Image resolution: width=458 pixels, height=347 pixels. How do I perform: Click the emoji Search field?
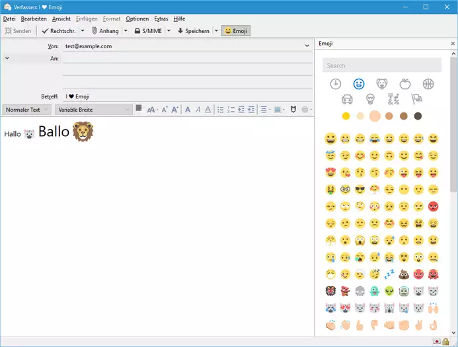(382, 65)
